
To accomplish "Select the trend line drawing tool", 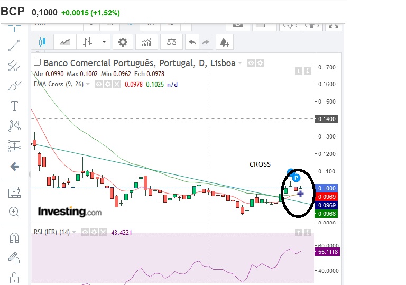I will 14,45.
